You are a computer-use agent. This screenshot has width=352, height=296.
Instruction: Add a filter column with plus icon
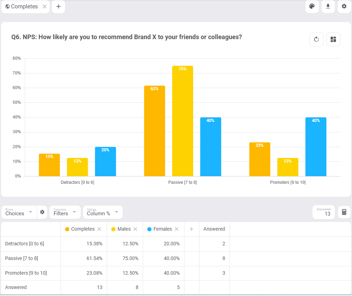pyautogui.click(x=191, y=229)
